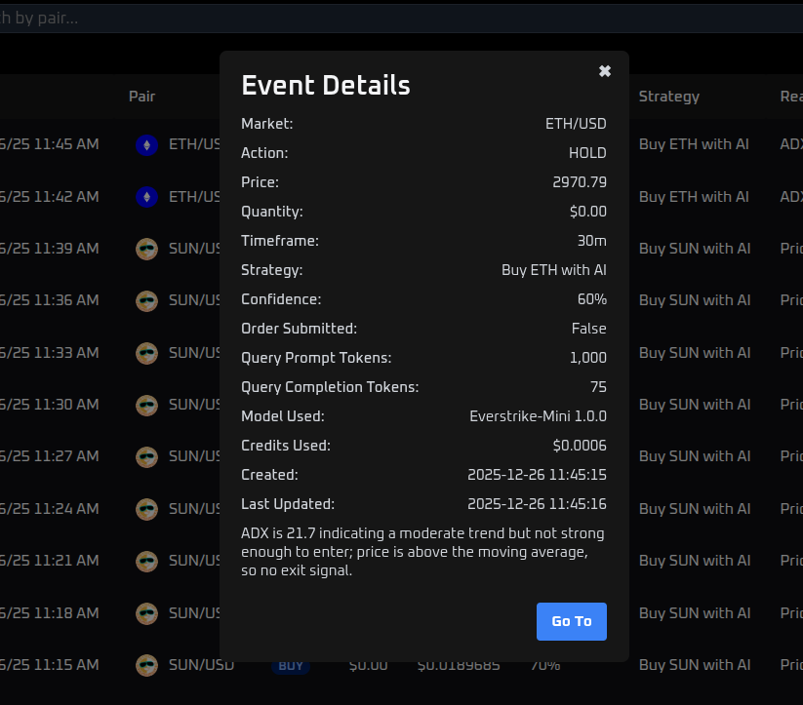Click the SUN coin icon on the 11:39 AM row

(x=146, y=249)
